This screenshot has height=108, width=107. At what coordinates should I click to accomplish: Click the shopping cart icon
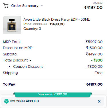(6, 5)
